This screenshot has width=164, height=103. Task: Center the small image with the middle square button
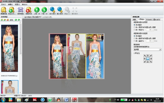(x=148, y=59)
